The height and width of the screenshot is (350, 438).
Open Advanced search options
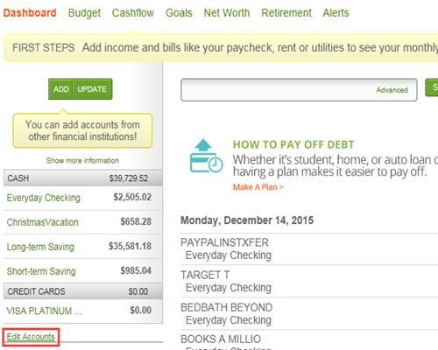(392, 90)
